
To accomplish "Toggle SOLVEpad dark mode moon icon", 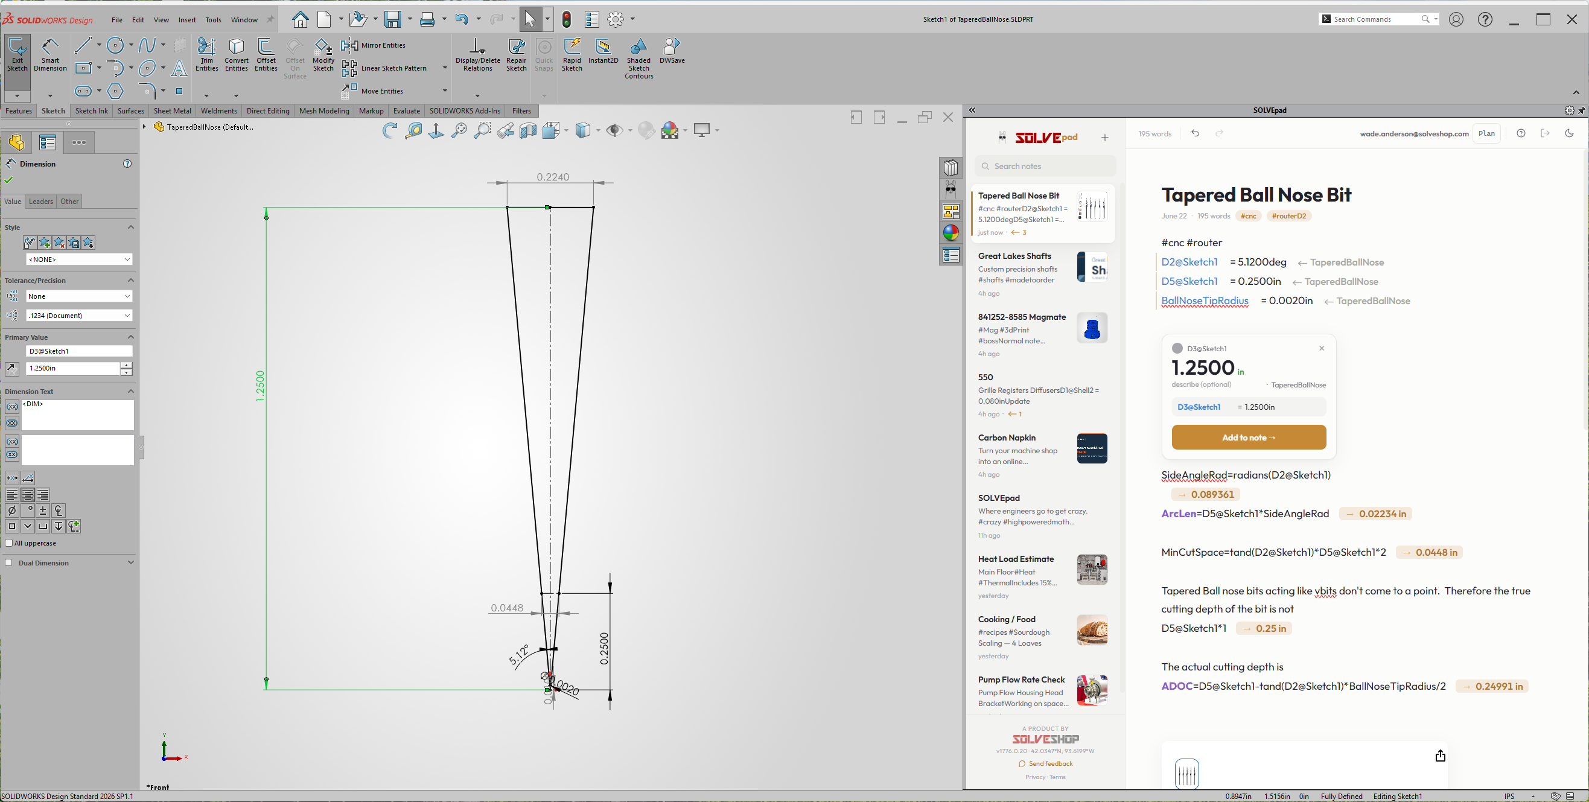I will (x=1569, y=133).
